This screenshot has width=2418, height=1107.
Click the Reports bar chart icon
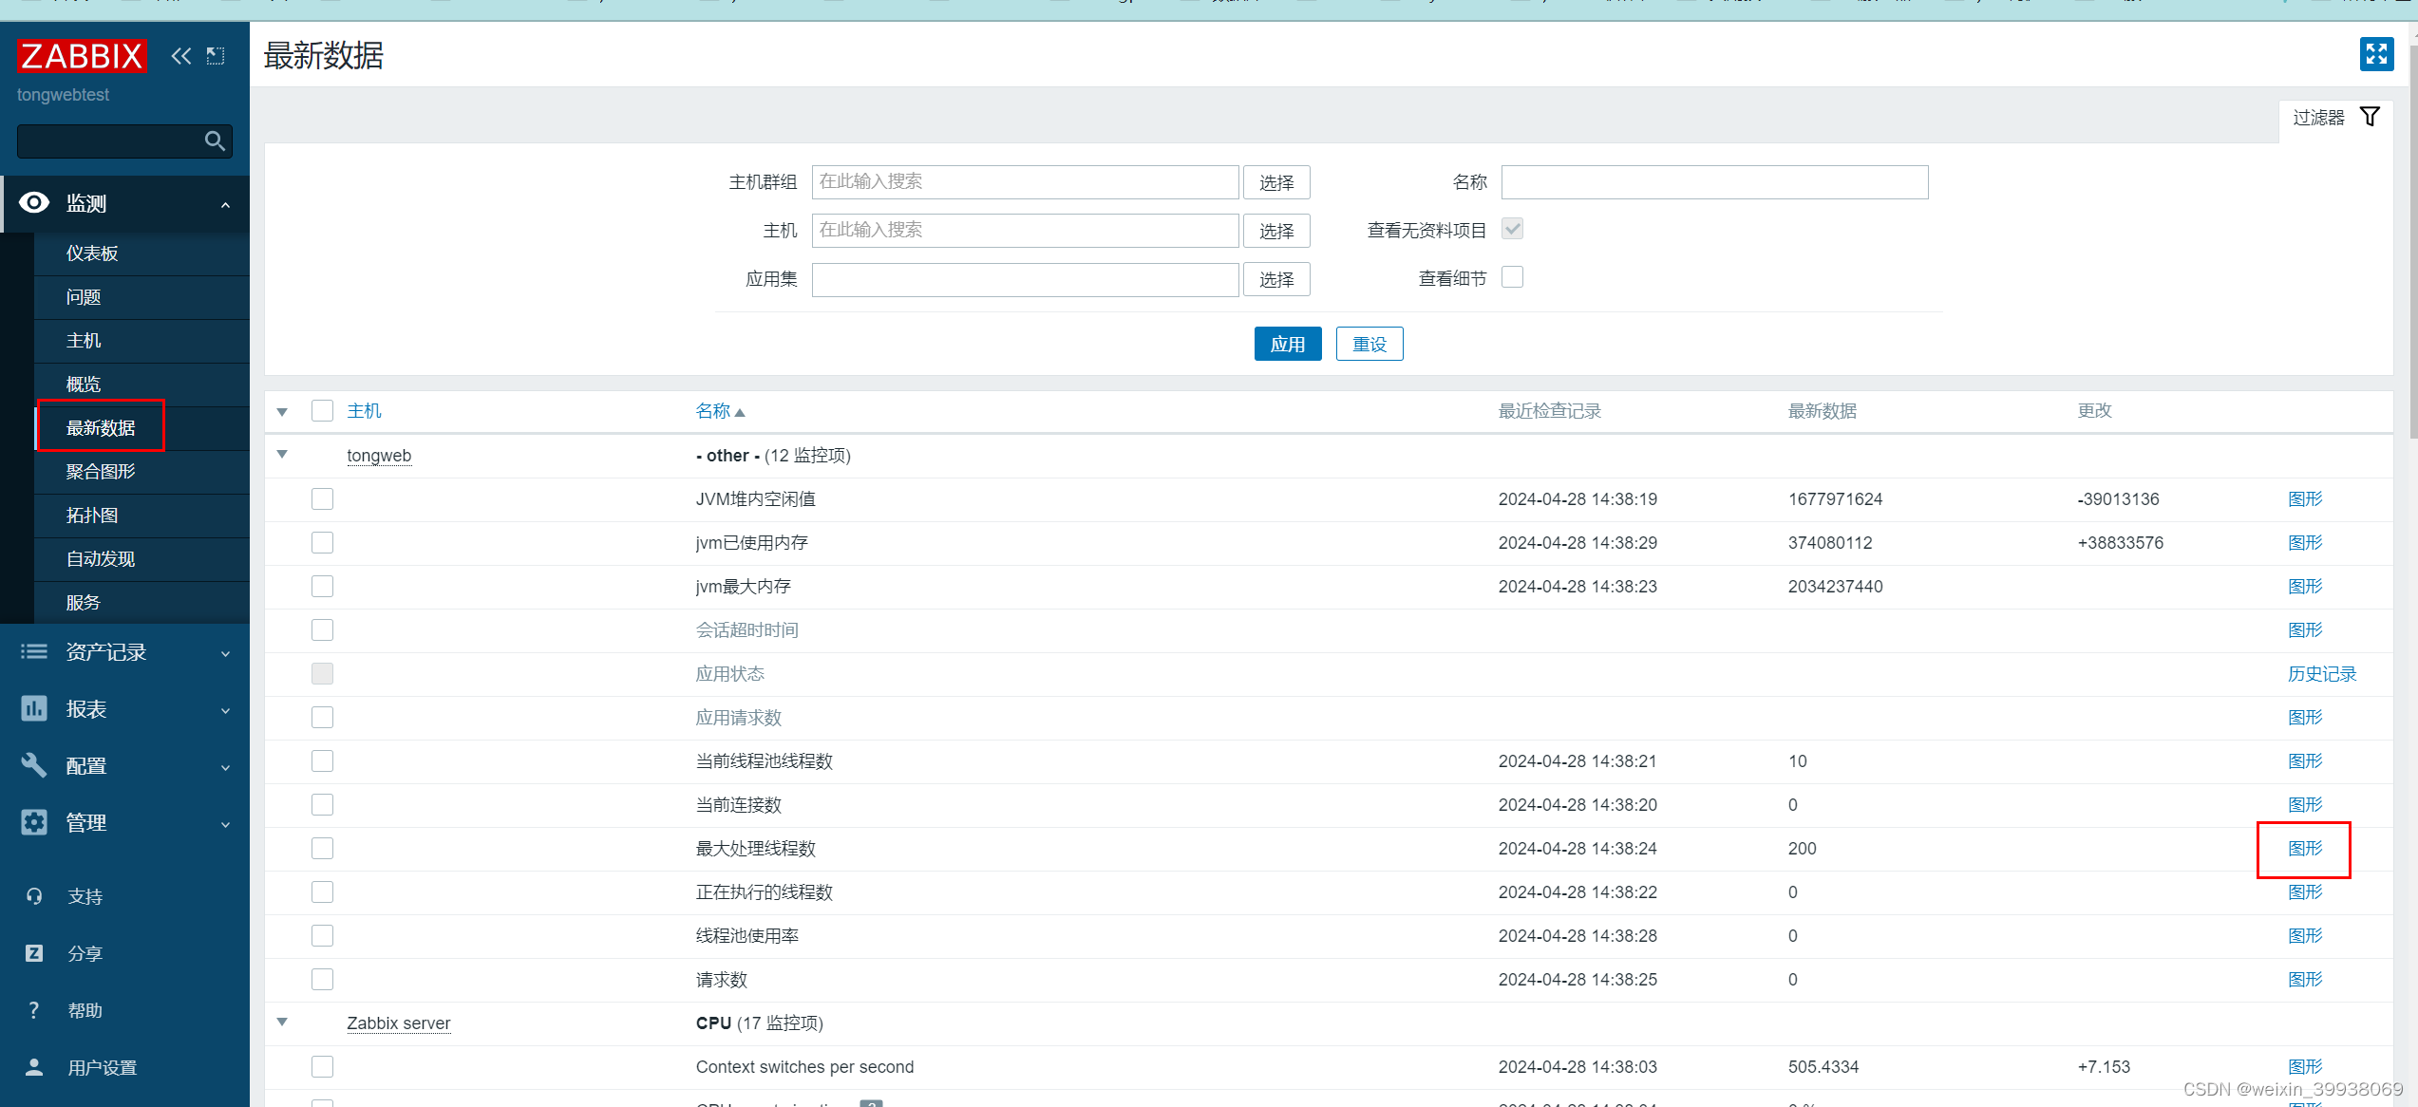(x=34, y=708)
